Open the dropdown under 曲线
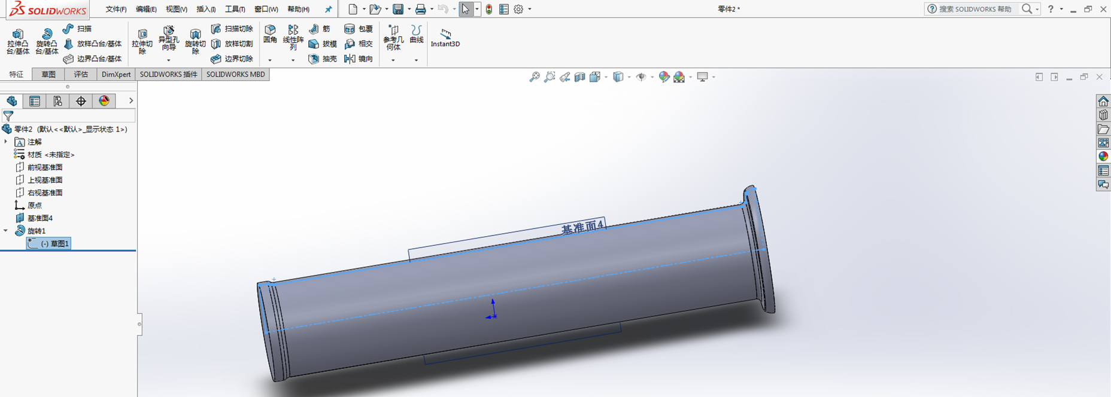This screenshot has width=1111, height=397. 417,60
